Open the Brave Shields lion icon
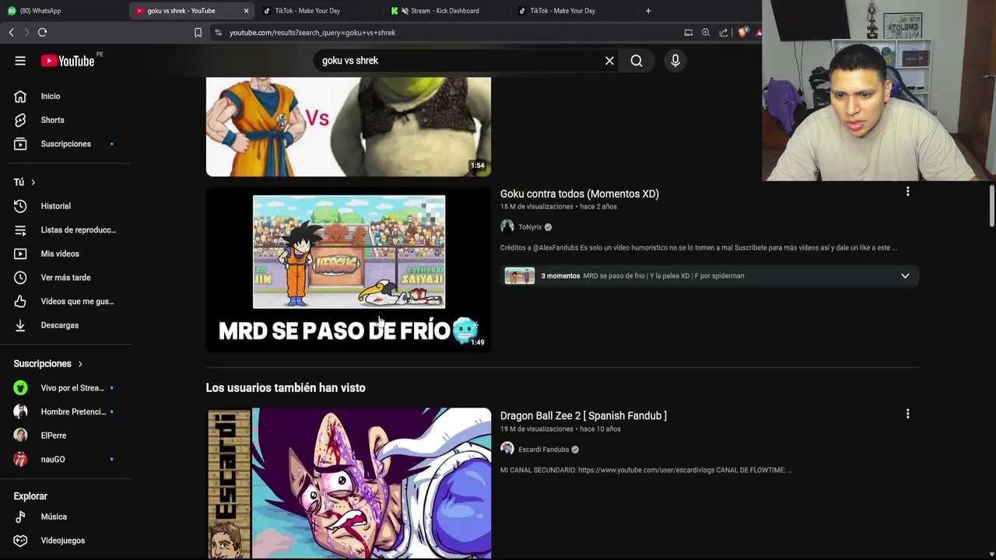Screen dimensions: 996x560 point(742,33)
